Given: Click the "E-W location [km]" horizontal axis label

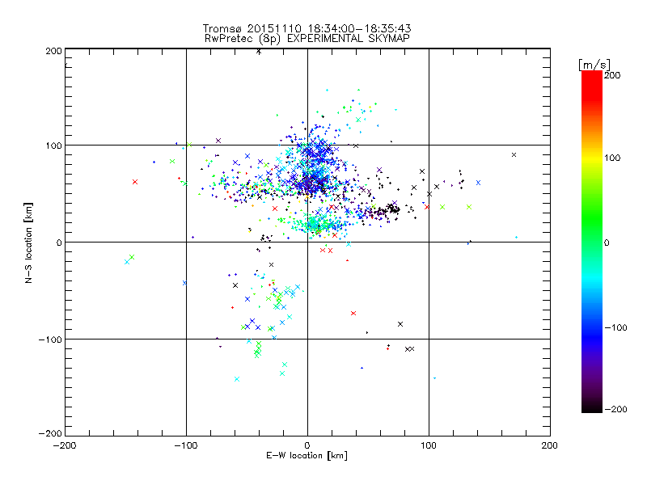Looking at the screenshot, I should (x=307, y=456).
